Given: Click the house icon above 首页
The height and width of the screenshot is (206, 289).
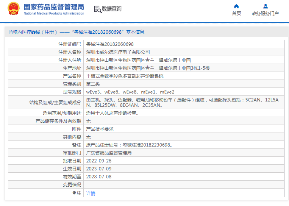Looking at the screenshot, I should tap(236, 6).
